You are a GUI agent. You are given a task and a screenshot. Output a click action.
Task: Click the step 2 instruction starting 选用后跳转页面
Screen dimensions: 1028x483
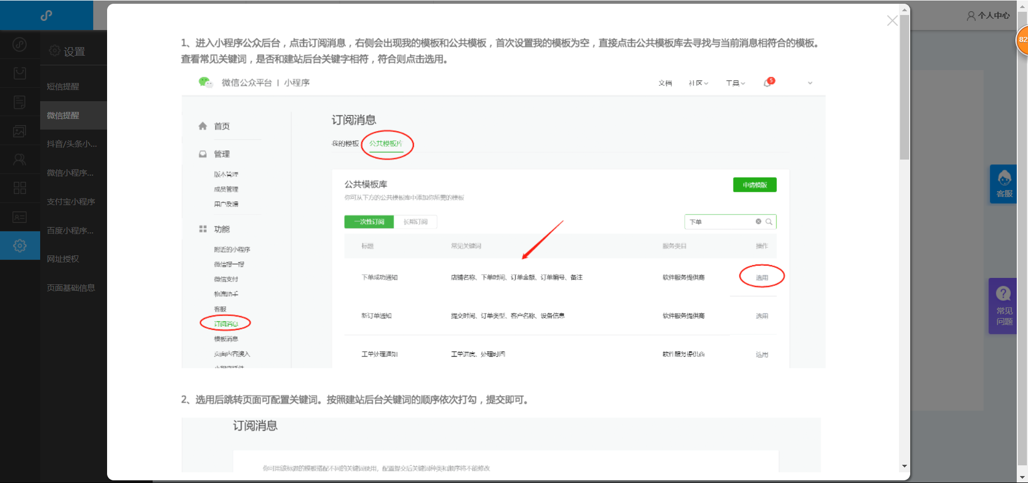[x=356, y=400]
